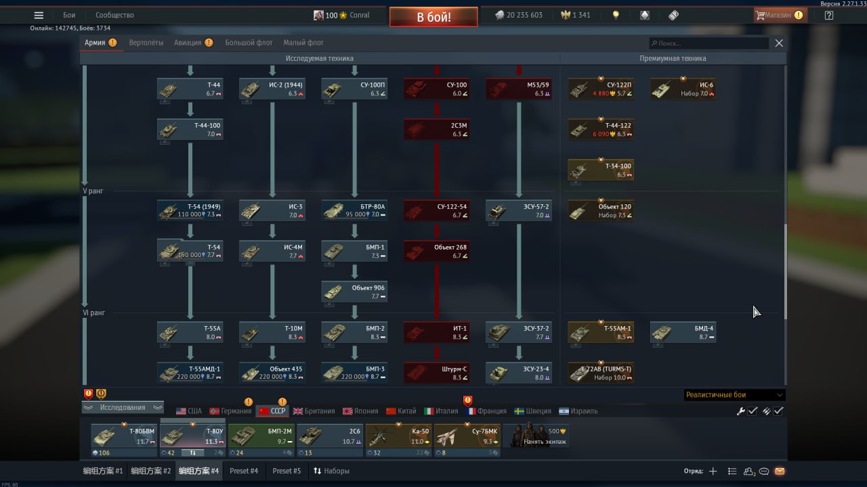Collapse the Исследования panel expander
This screenshot has height=487, width=867.
point(123,407)
